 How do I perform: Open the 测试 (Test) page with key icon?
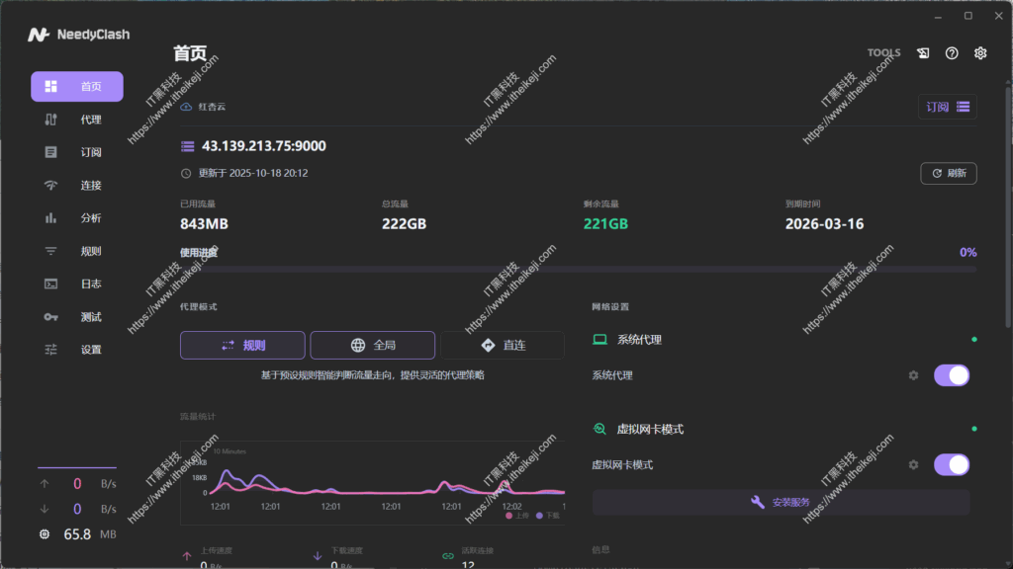(x=77, y=317)
